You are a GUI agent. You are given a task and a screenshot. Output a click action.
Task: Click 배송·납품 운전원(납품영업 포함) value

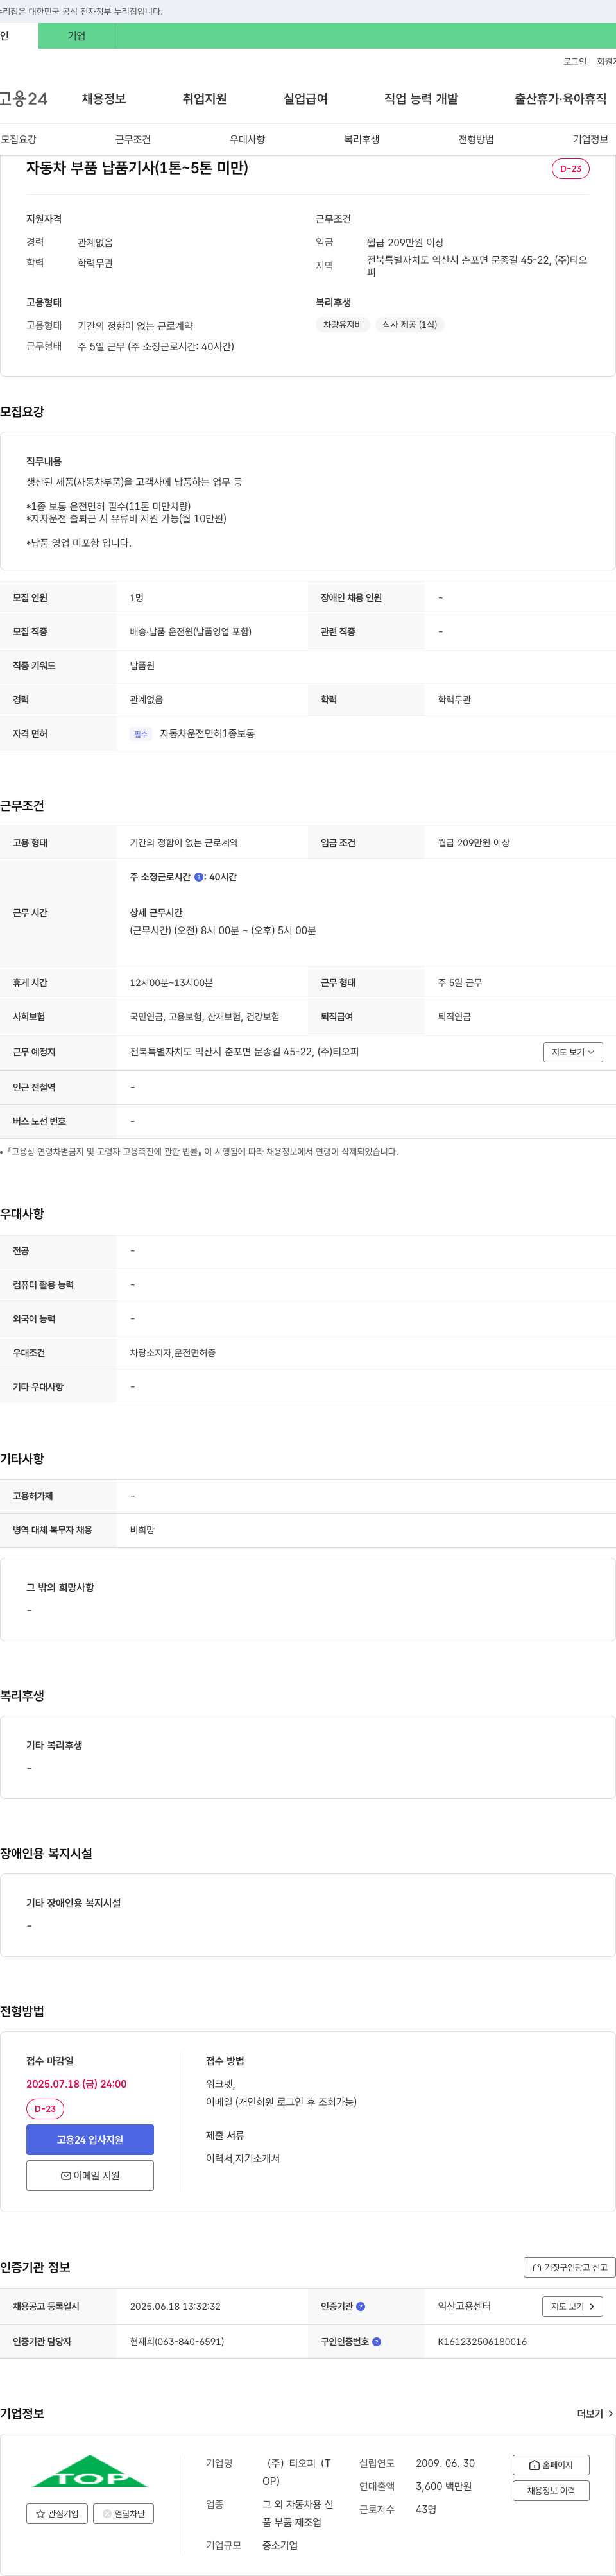pyautogui.click(x=191, y=632)
